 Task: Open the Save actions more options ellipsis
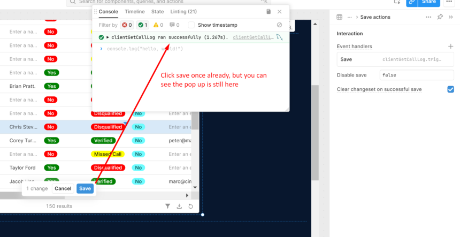(428, 17)
